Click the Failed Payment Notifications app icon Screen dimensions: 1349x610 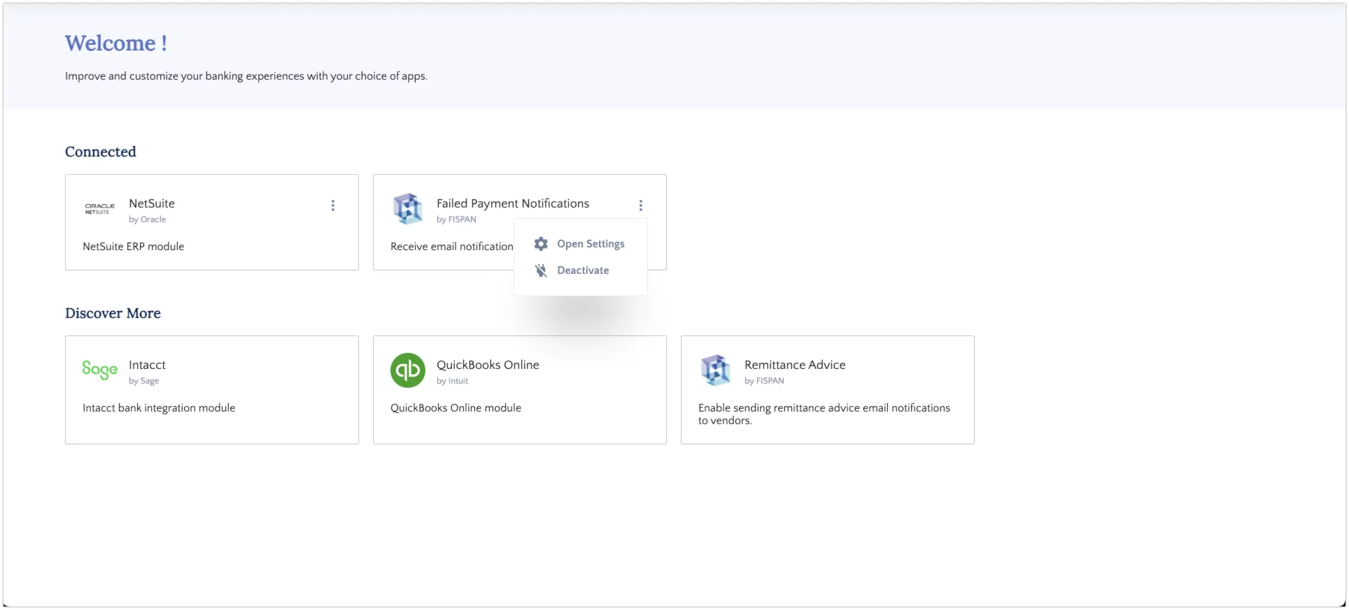(x=408, y=209)
